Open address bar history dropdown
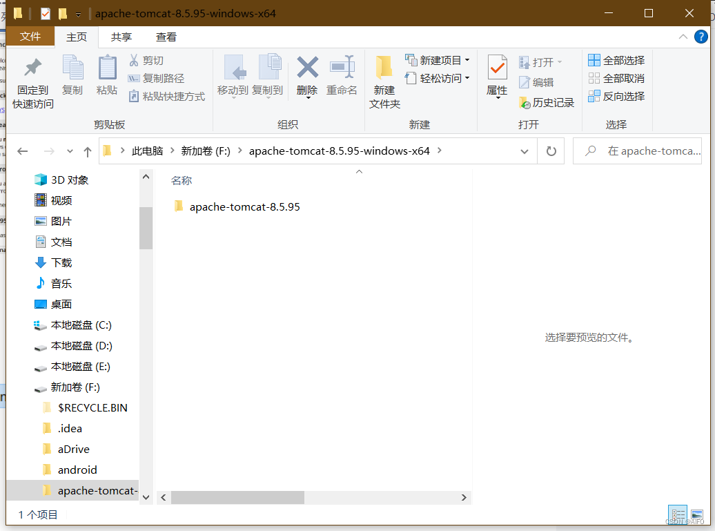 coord(525,151)
